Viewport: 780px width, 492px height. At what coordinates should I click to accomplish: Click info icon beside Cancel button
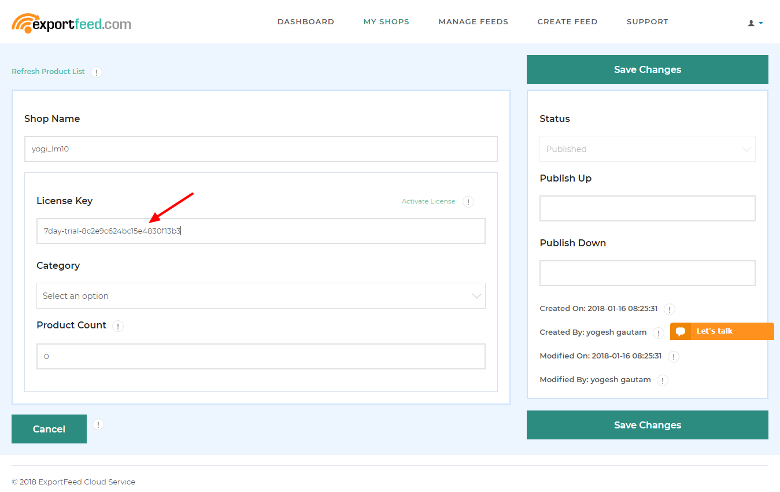click(x=98, y=424)
